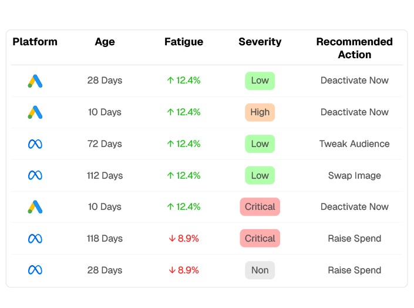Sort by the Age column header
Image resolution: width=414 pixels, height=308 pixels.
(x=105, y=42)
